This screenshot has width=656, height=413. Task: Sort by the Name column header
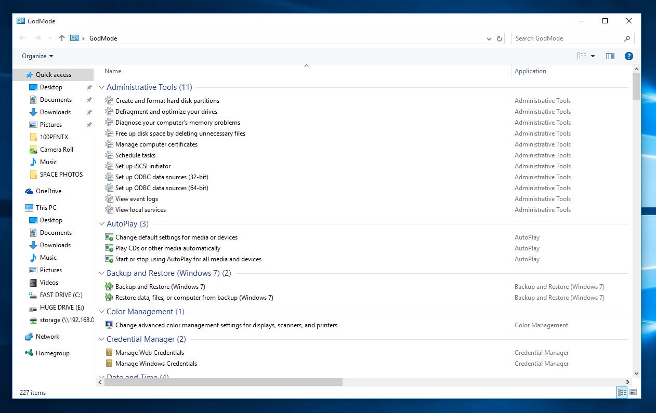pyautogui.click(x=113, y=71)
